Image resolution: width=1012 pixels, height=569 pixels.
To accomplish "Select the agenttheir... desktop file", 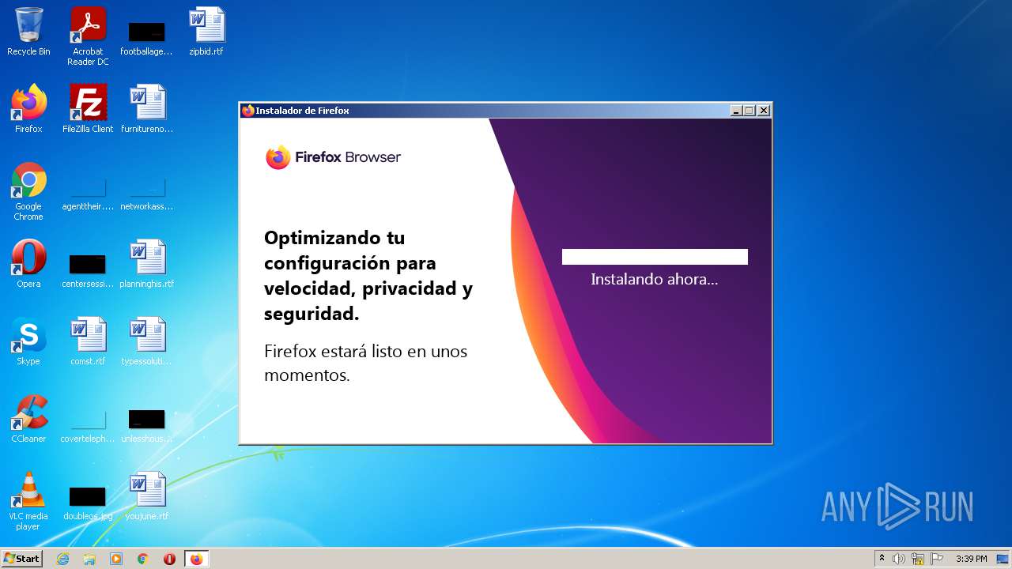I will [x=88, y=194].
